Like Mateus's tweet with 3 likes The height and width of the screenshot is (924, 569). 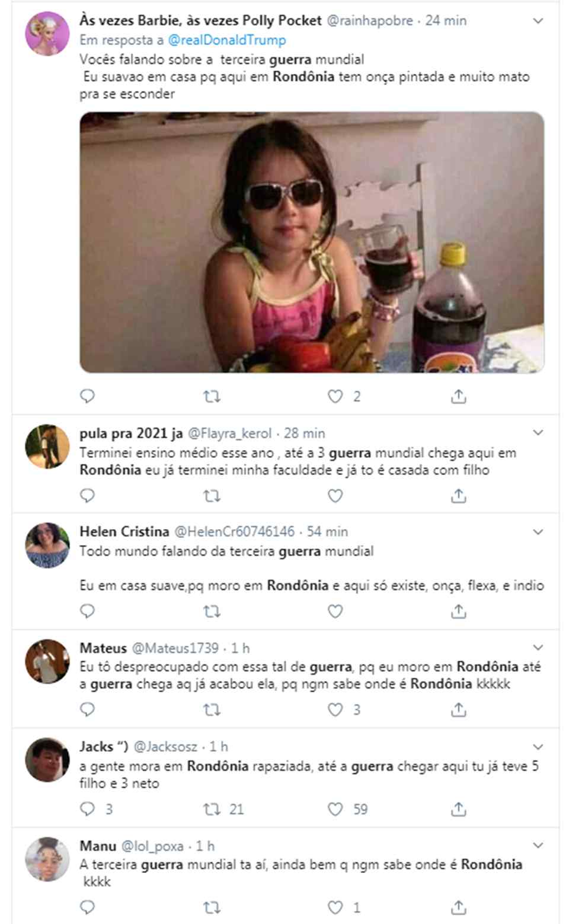click(x=335, y=709)
